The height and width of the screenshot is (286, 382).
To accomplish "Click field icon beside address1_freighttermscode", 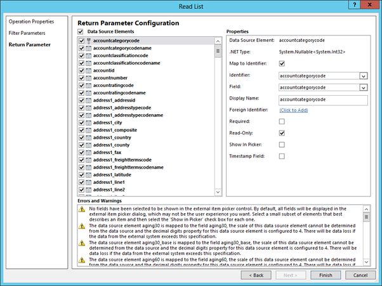I will 89,160.
